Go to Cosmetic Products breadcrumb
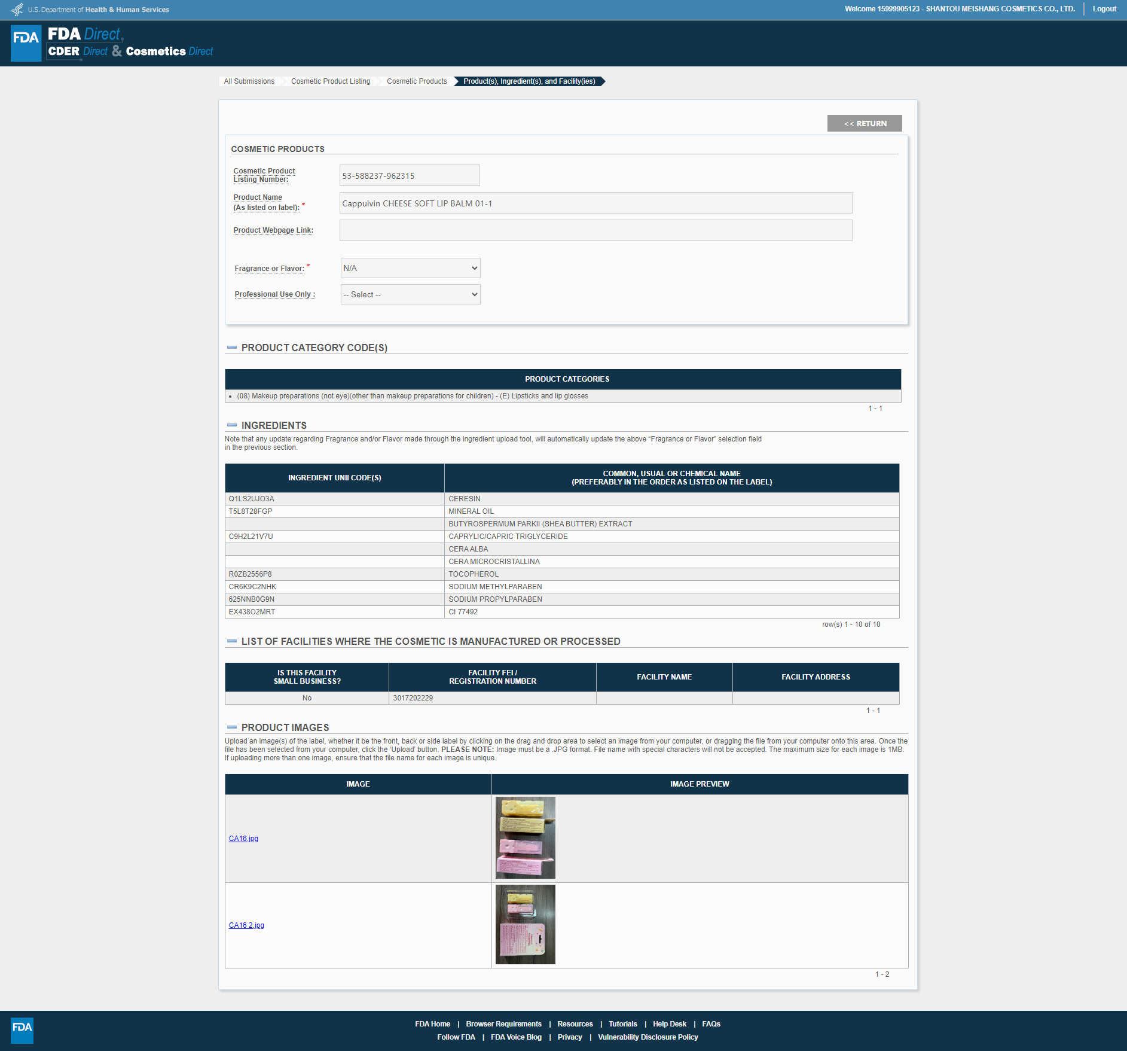The width and height of the screenshot is (1127, 1051). [x=417, y=81]
